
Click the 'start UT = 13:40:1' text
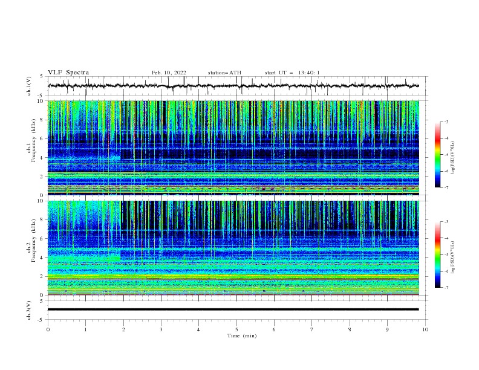coord(292,73)
